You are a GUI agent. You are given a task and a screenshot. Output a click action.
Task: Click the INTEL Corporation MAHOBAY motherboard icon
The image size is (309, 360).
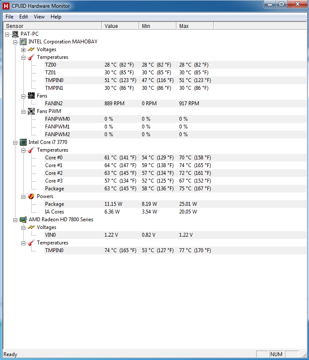pos(23,42)
